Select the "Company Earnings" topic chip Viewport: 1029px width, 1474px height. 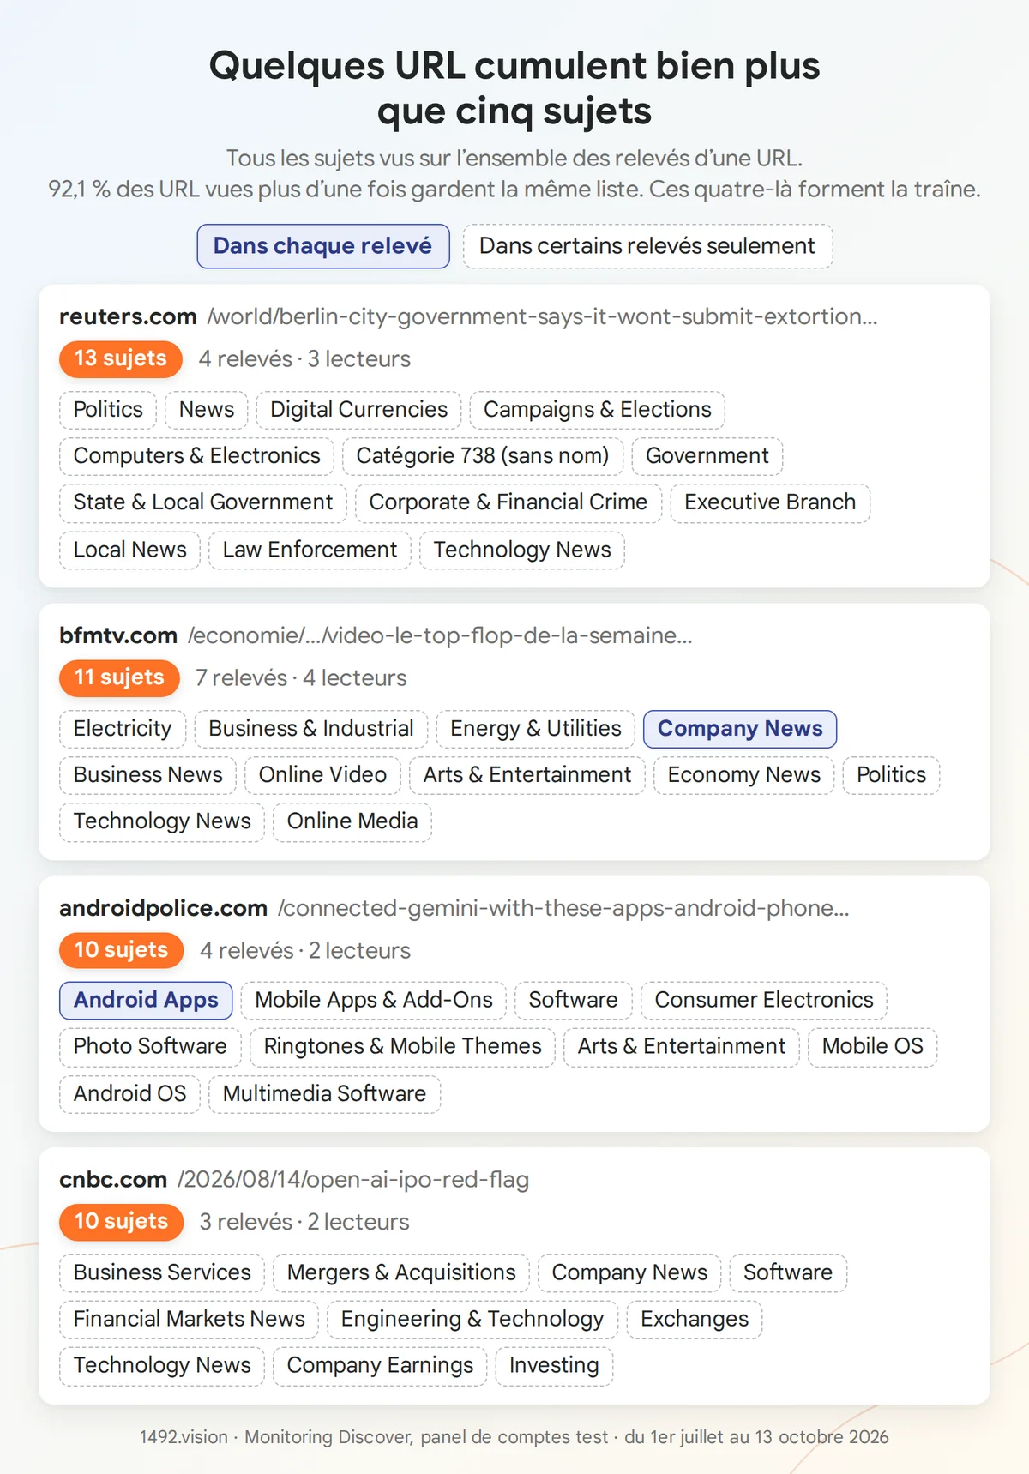click(x=380, y=1366)
